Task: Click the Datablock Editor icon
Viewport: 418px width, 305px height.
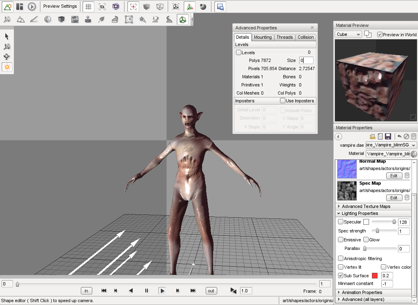Action: tap(74, 20)
